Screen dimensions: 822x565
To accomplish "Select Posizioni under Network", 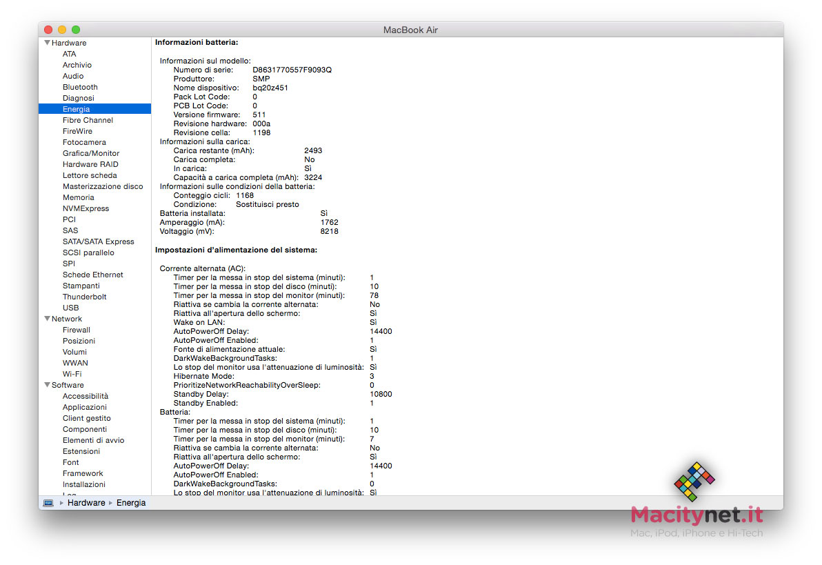I will [x=79, y=341].
